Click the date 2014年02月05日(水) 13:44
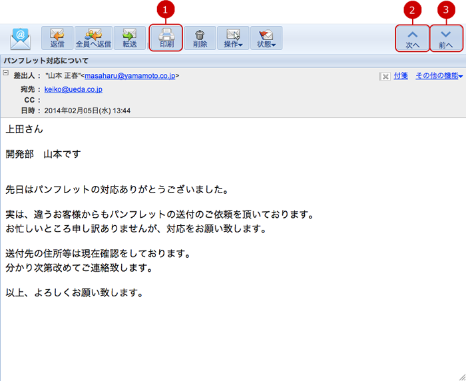 (x=87, y=111)
